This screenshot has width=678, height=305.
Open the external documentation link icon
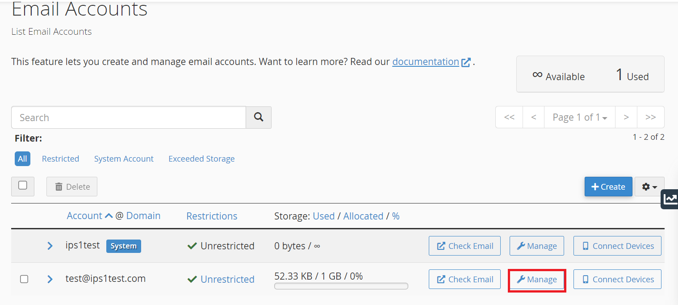pos(466,62)
